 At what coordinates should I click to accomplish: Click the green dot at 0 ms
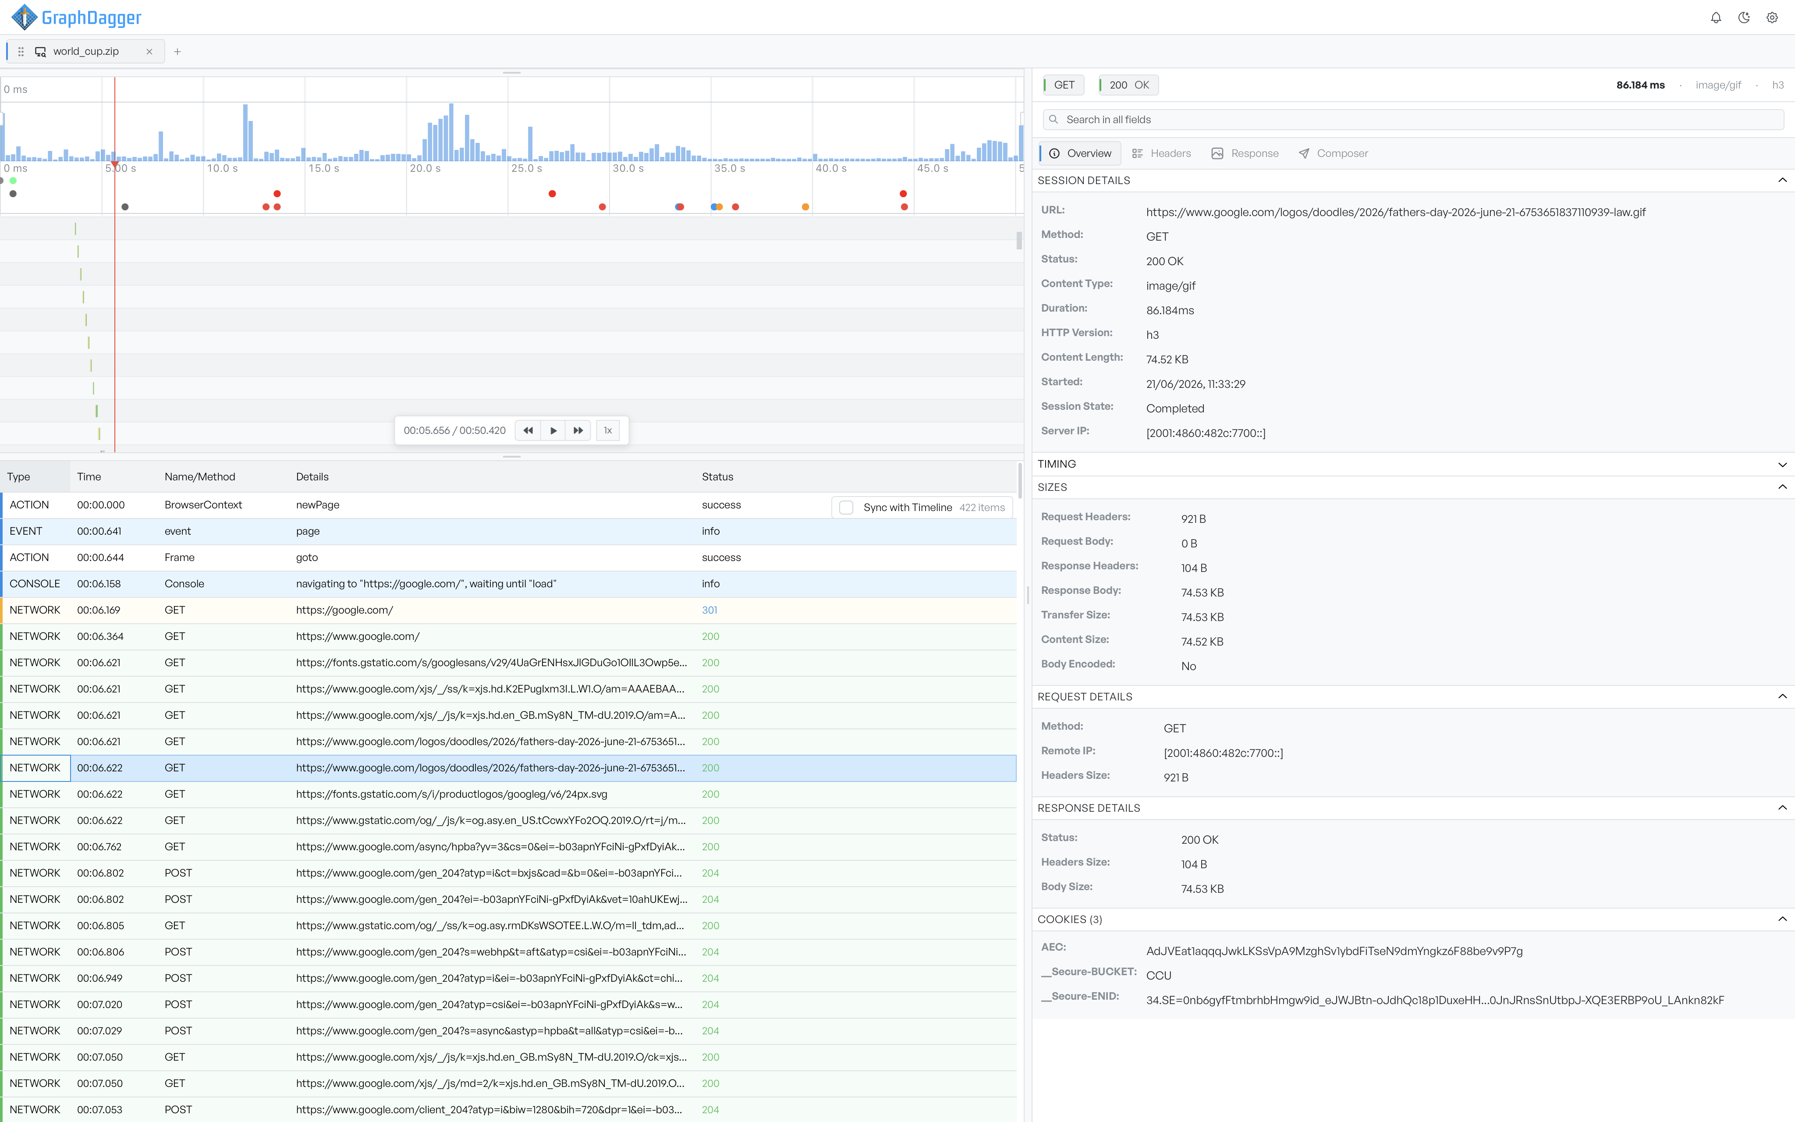point(13,180)
